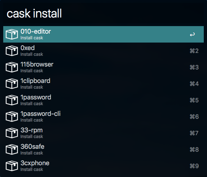Viewport: 207px width, 177px height.
Task: Click the box icon next to 0xed
Action: 12,51
